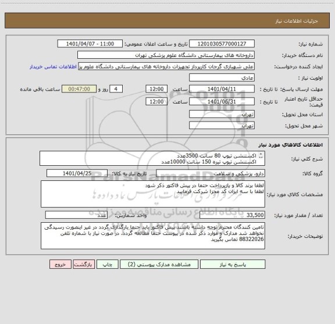The width and height of the screenshot is (335, 324).
Task: Click the resize handle of description box
Action: (x=261, y=155)
